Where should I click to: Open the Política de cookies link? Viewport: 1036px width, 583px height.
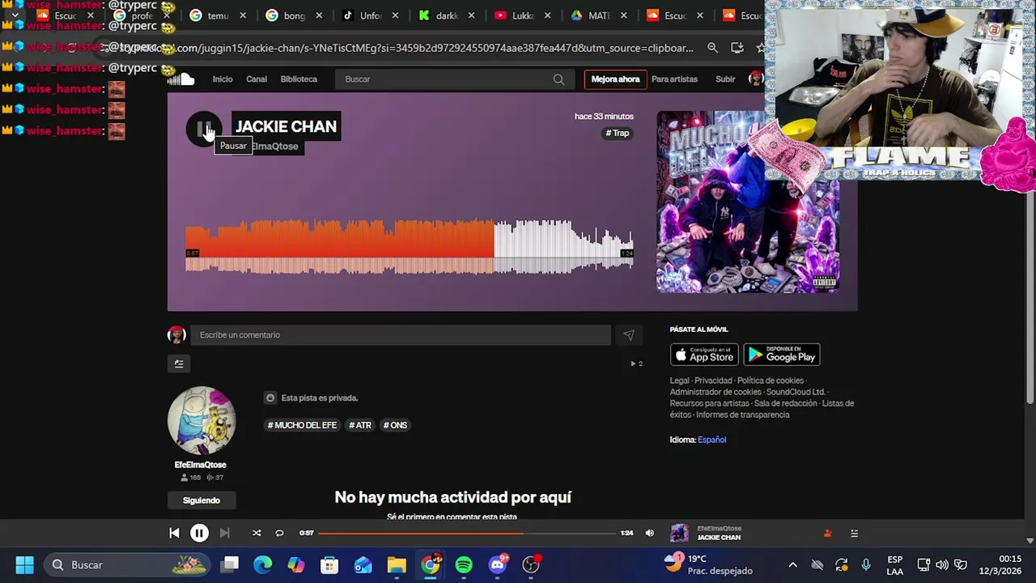click(771, 381)
